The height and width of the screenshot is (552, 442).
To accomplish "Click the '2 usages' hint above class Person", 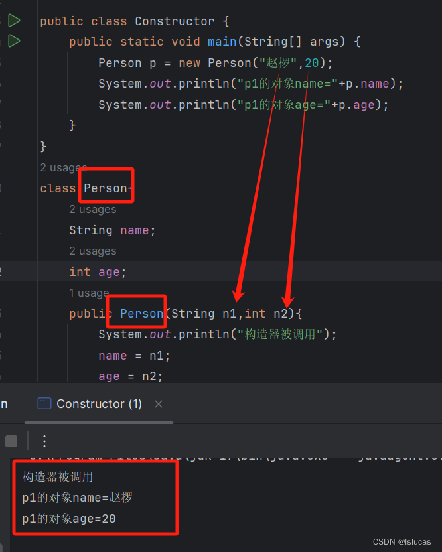I will click(x=64, y=168).
